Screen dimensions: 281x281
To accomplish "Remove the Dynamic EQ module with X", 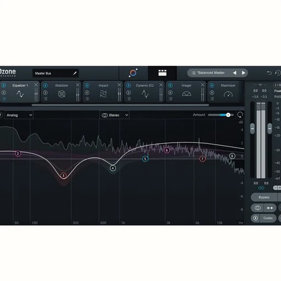I will tap(161, 85).
